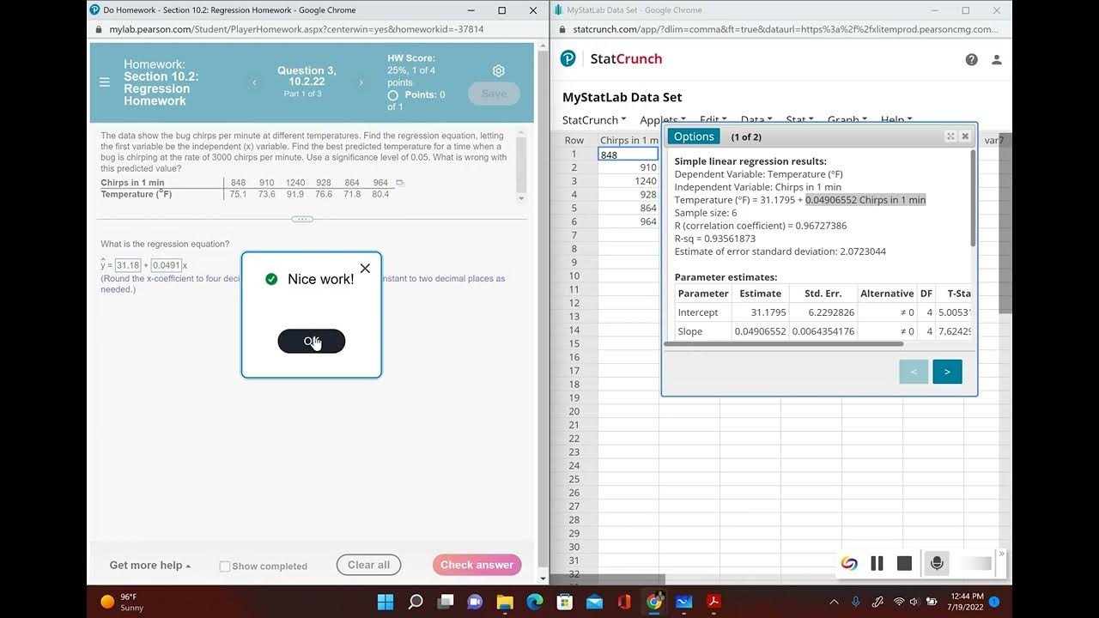Image resolution: width=1099 pixels, height=618 pixels.
Task: Click the Slope row estimate 0.04906552
Action: click(760, 331)
